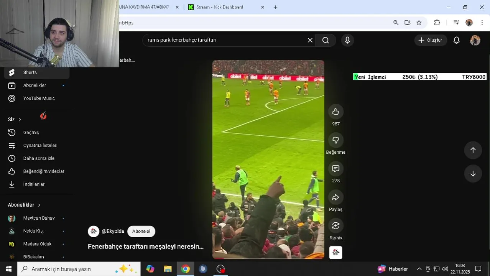This screenshot has width=490, height=276.
Task: Go to next short with down arrow
Action: (473, 174)
